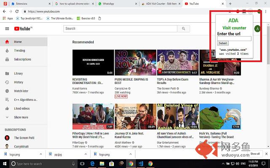Open the pp.jpg downloaded file

tap(58, 155)
